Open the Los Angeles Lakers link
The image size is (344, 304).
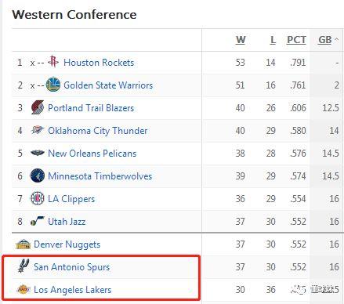(73, 290)
